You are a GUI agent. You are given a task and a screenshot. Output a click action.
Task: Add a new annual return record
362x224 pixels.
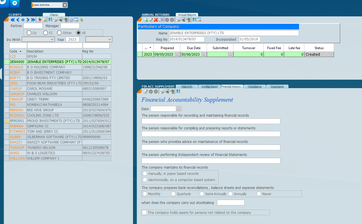[x=146, y=20]
